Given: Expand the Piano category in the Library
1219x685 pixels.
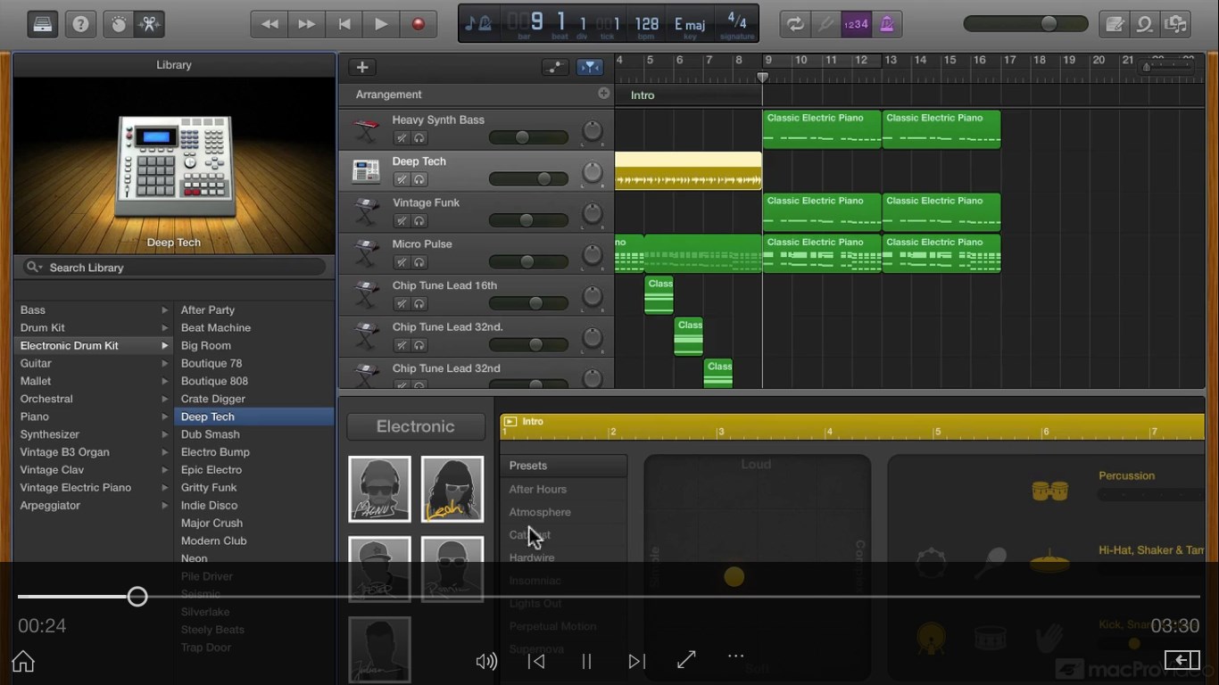Looking at the screenshot, I should coord(165,417).
